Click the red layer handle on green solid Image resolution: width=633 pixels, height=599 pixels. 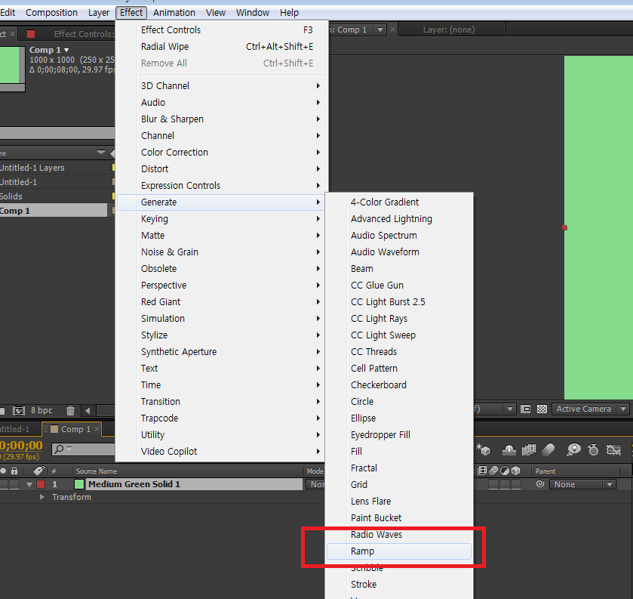tap(564, 227)
